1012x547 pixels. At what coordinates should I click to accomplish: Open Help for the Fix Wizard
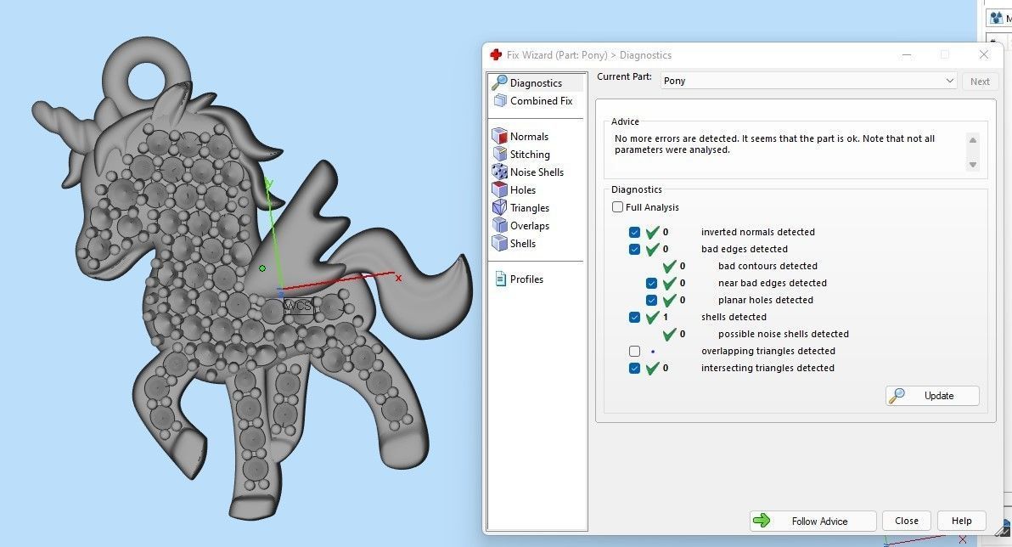click(x=961, y=522)
